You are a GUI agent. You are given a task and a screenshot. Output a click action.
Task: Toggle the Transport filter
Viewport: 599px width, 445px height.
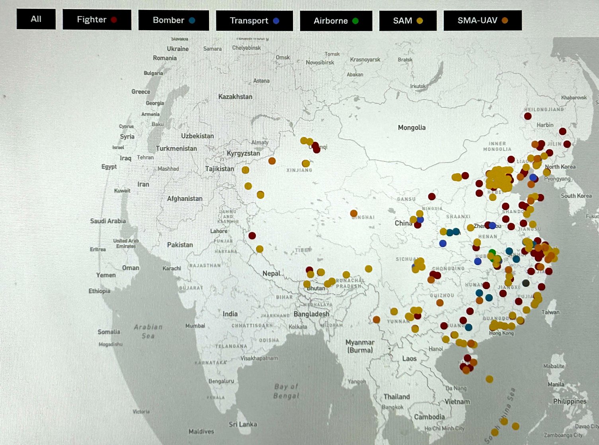tap(254, 21)
